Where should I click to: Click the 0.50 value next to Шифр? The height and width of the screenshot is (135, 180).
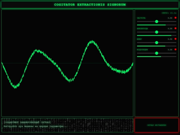point(170,39)
